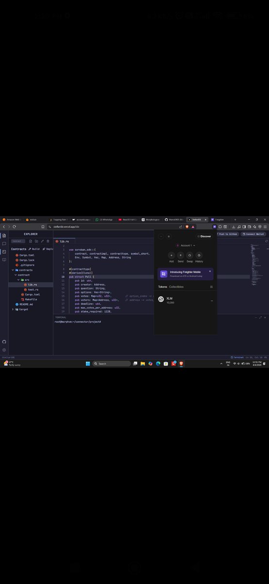This screenshot has height=584, width=269.
Task: Open the Windows Start button
Action: (x=88, y=364)
